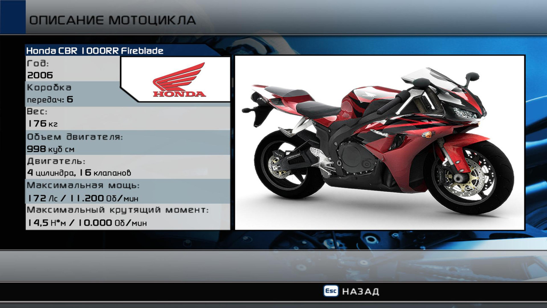Screen dimensions: 547x308
Task: Click the Вес: label
Action: click(37, 112)
